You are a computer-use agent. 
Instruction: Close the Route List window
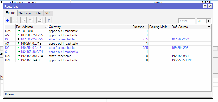(210, 6)
